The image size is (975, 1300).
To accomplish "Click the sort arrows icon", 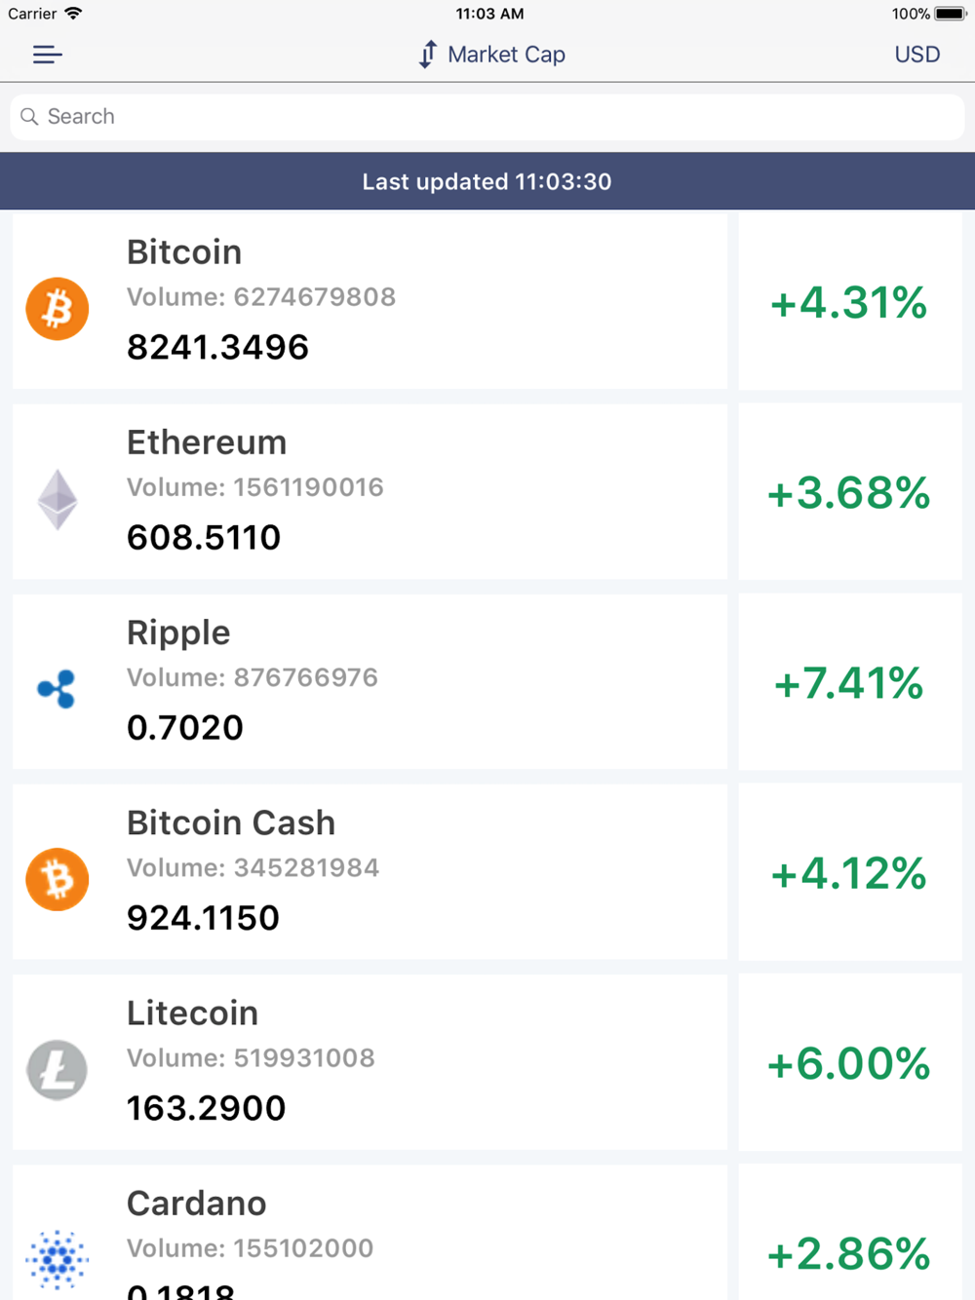I will (x=428, y=55).
